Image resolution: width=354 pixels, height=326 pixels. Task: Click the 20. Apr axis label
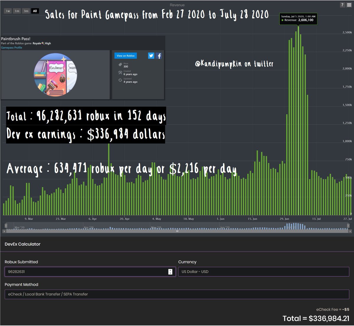[124, 219]
